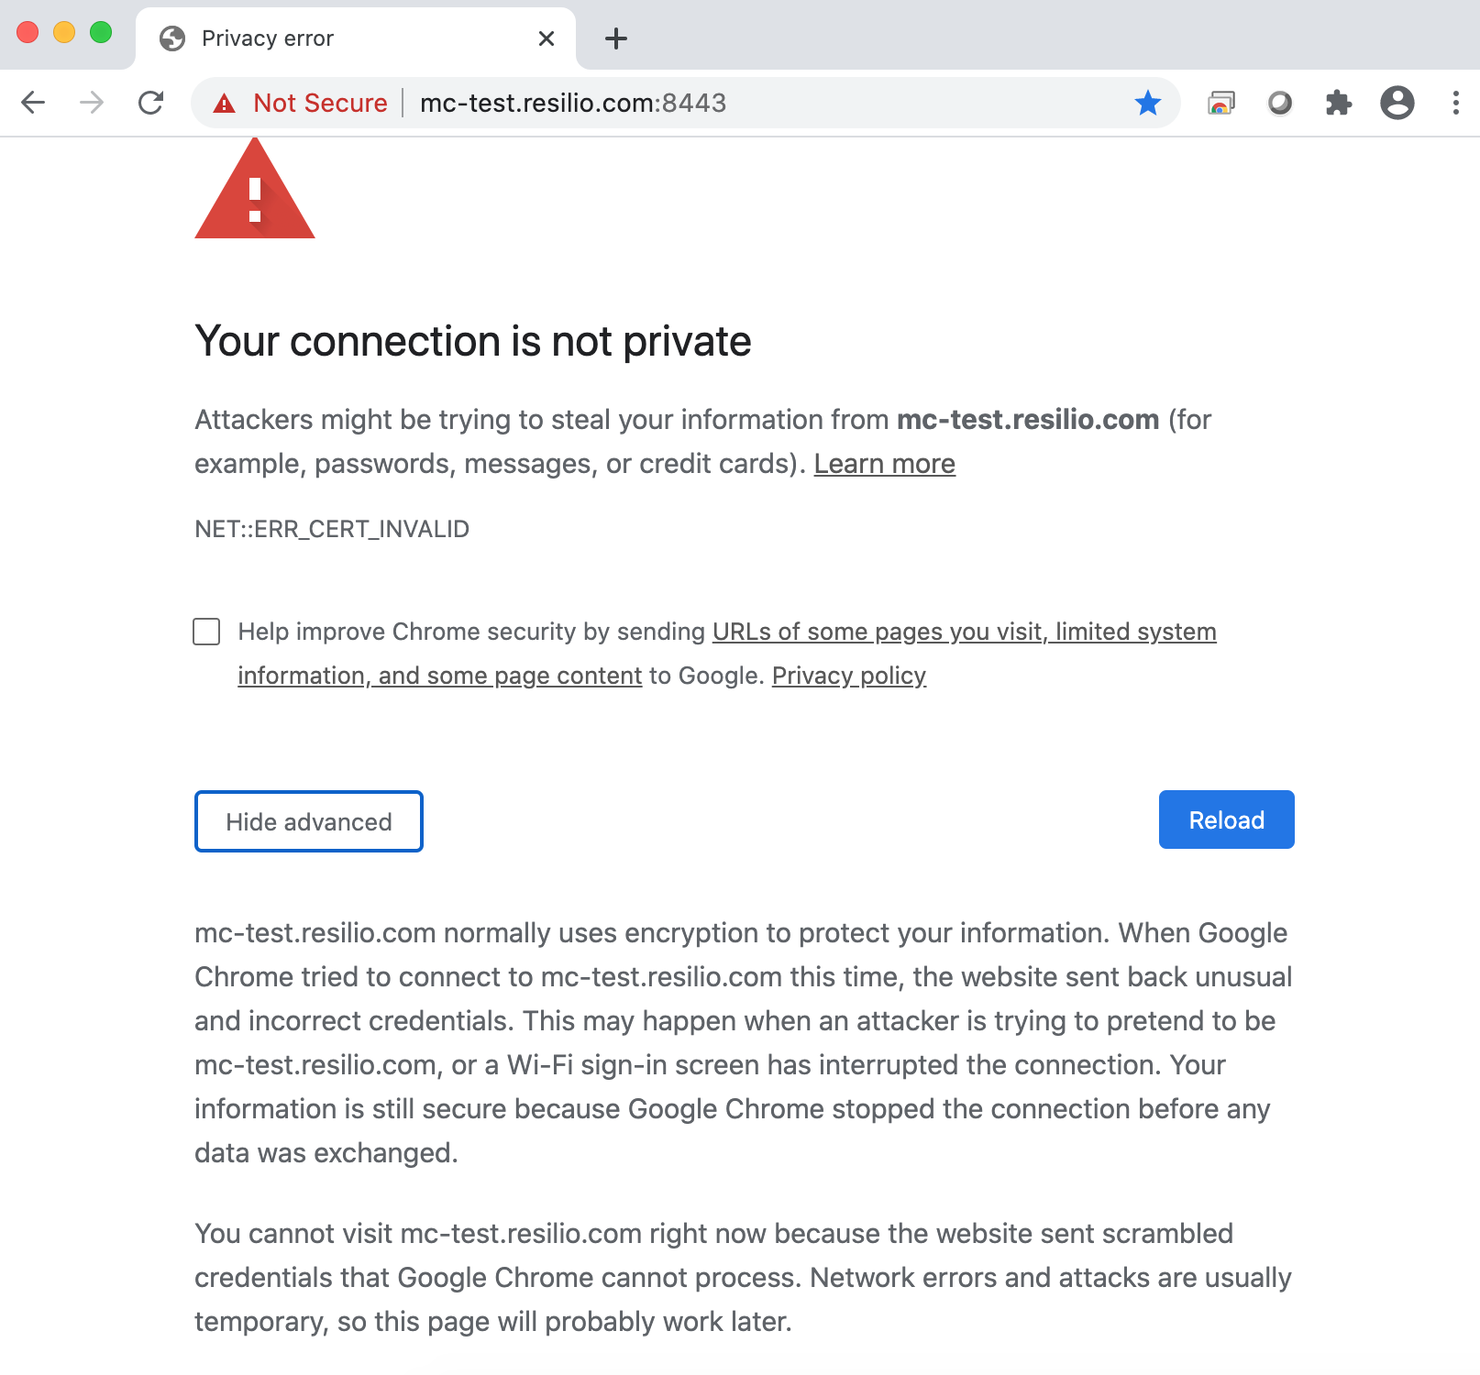This screenshot has width=1480, height=1375.
Task: Open the Extensions puzzle piece menu
Action: [x=1338, y=103]
